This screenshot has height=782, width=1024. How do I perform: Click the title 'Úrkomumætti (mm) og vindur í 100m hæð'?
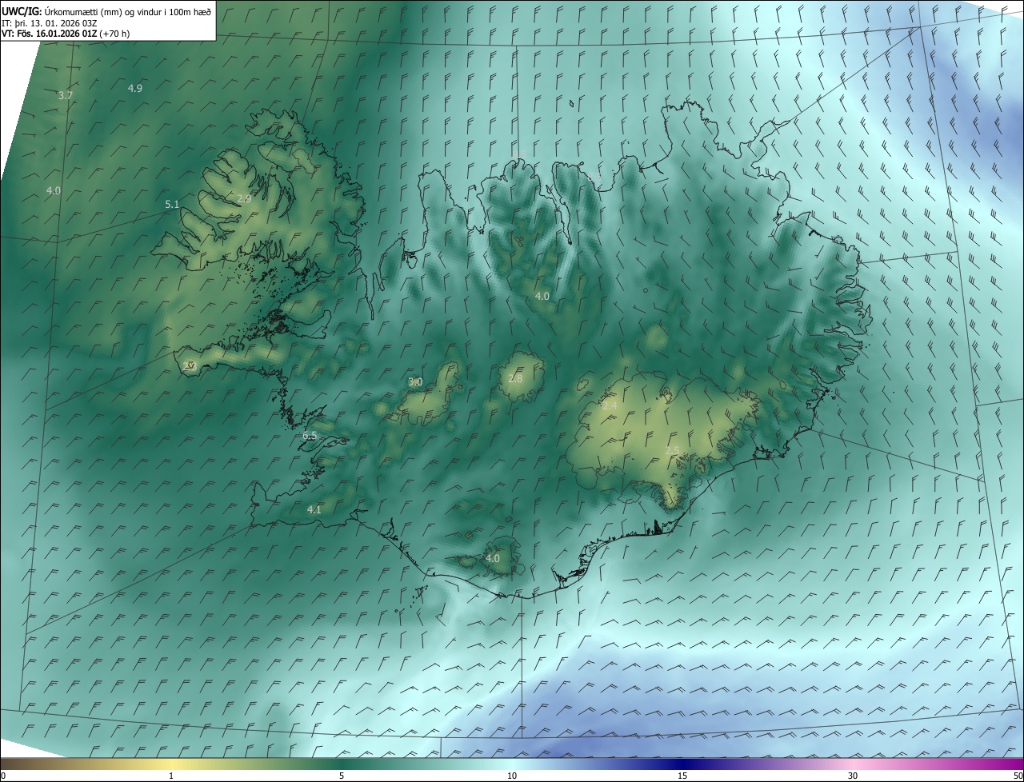click(x=128, y=12)
